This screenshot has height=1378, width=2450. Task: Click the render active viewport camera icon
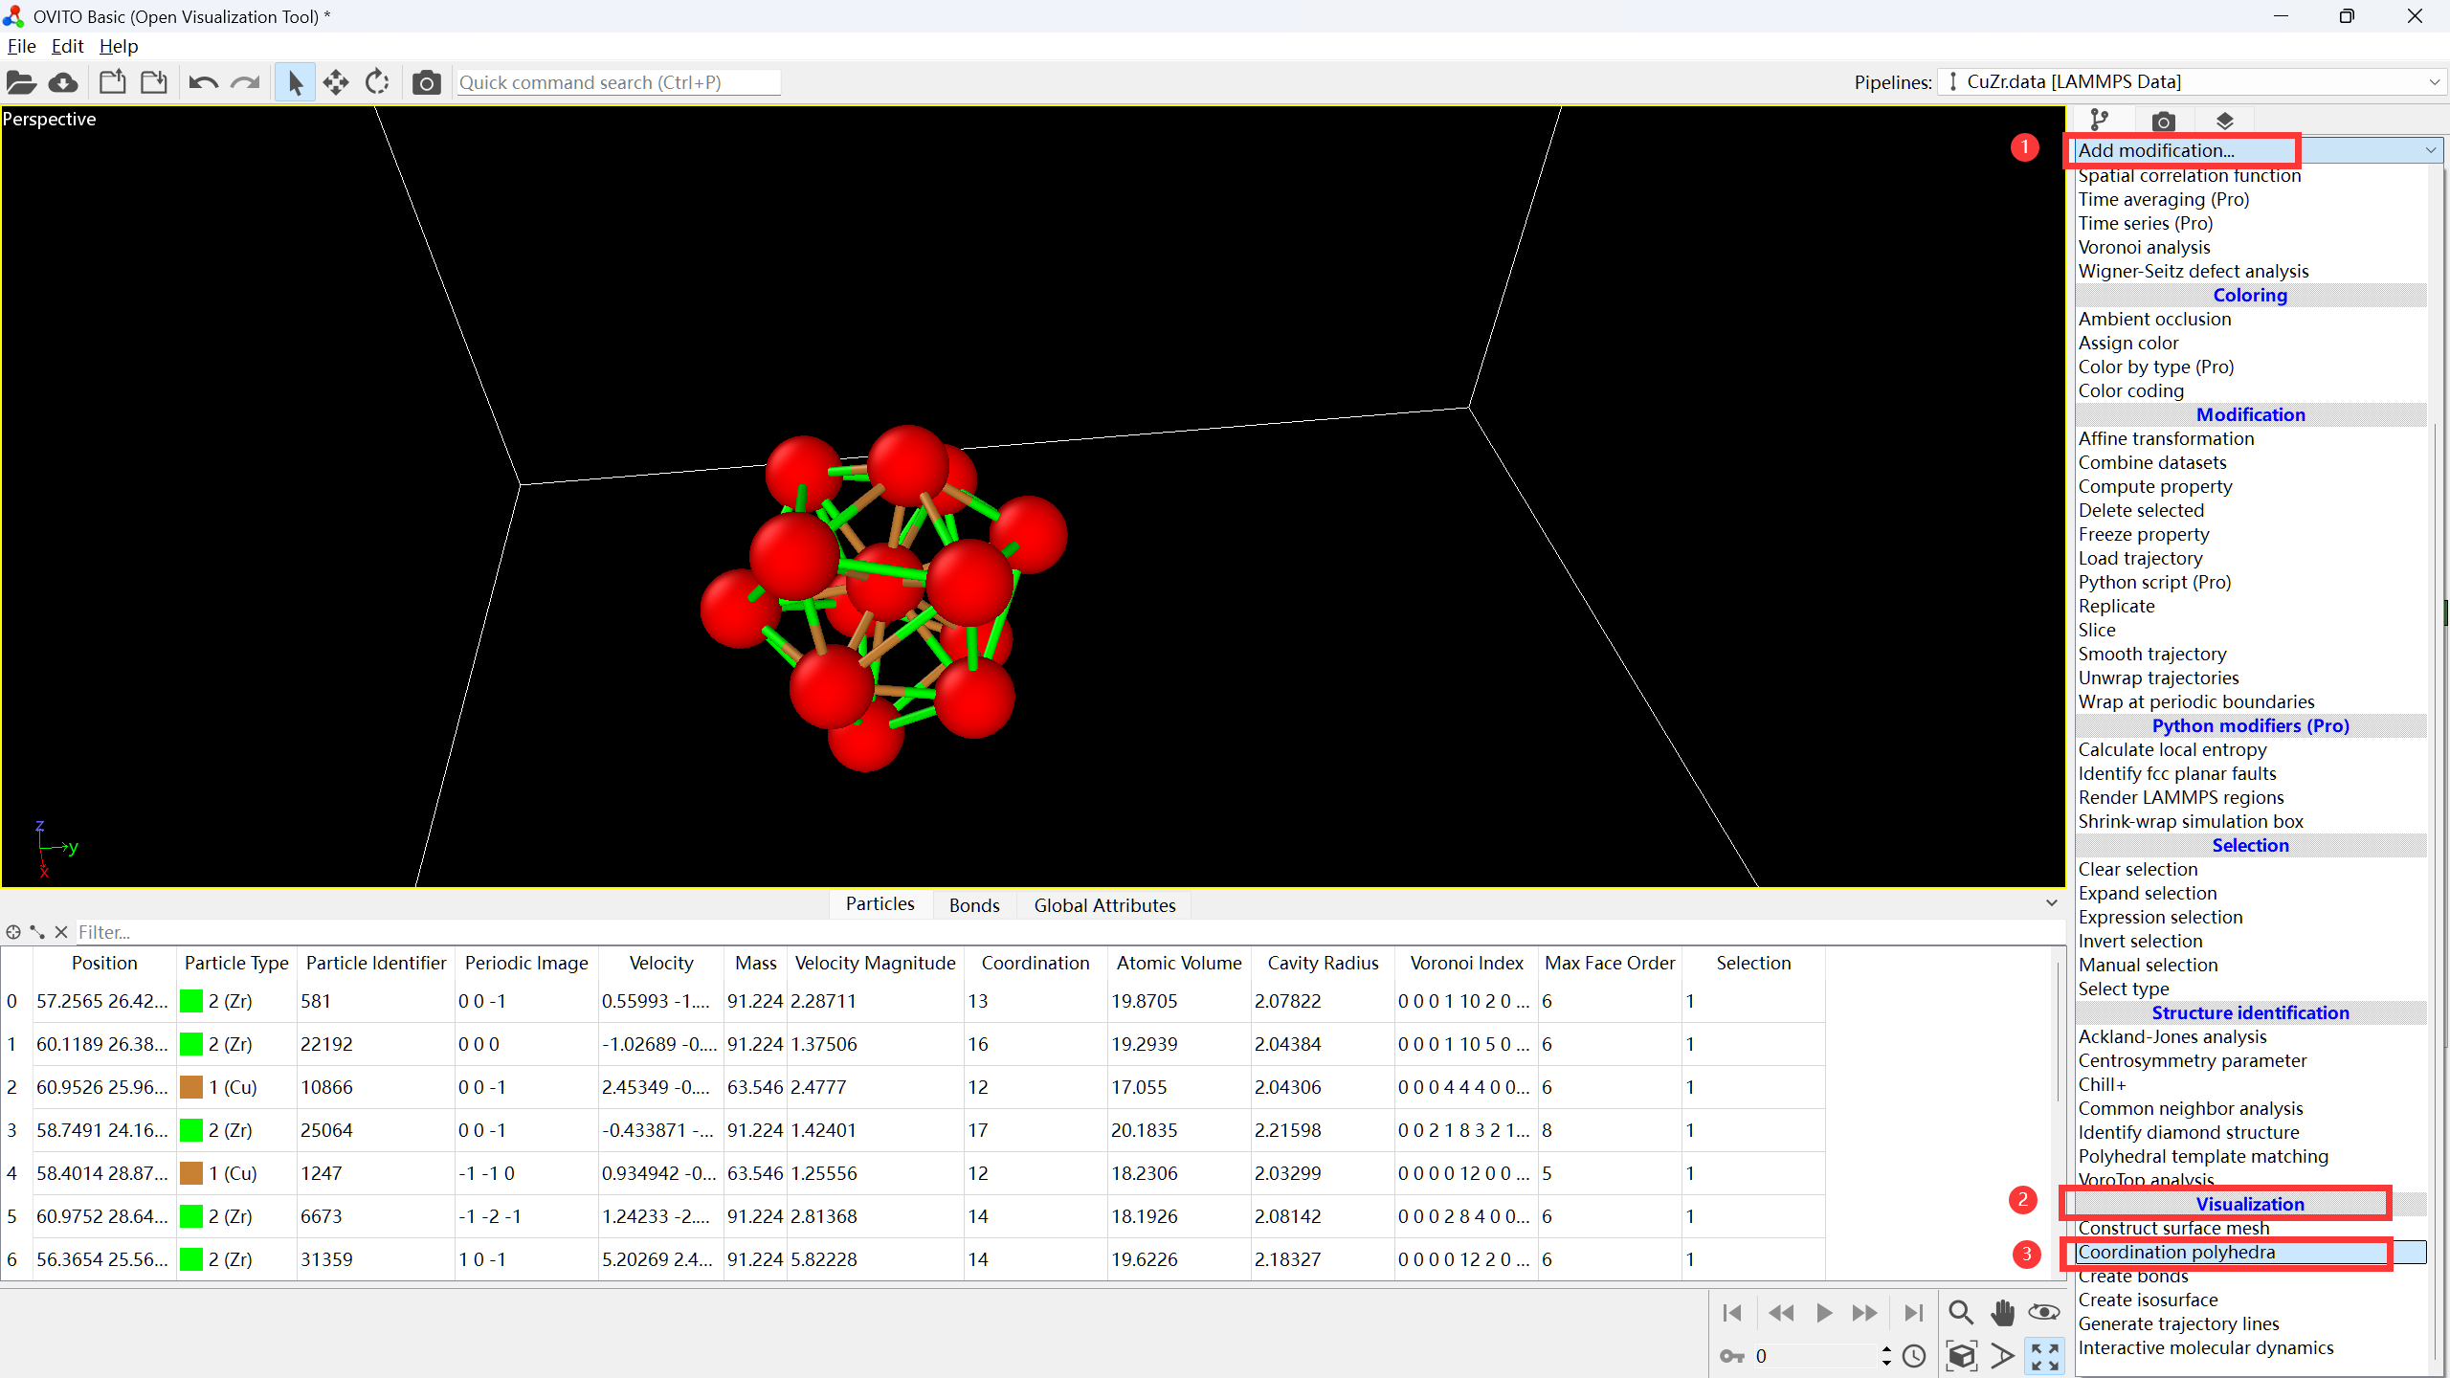pos(426,83)
